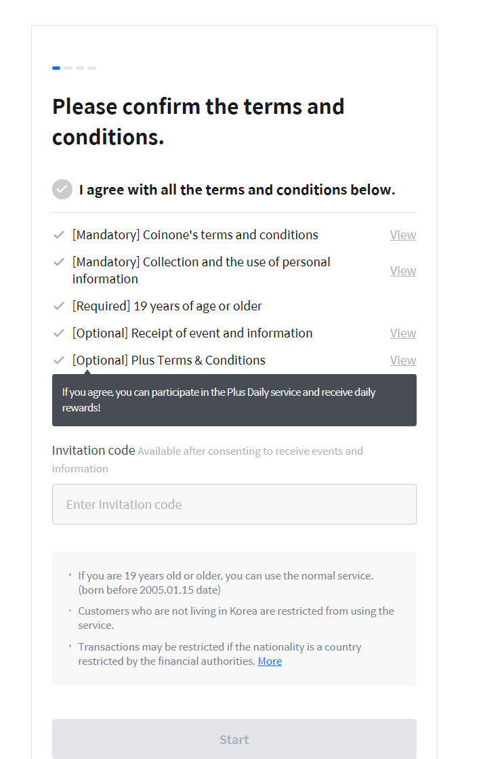481x759 pixels.
Task: Click the 'I agree with all' label text
Action: tap(237, 190)
